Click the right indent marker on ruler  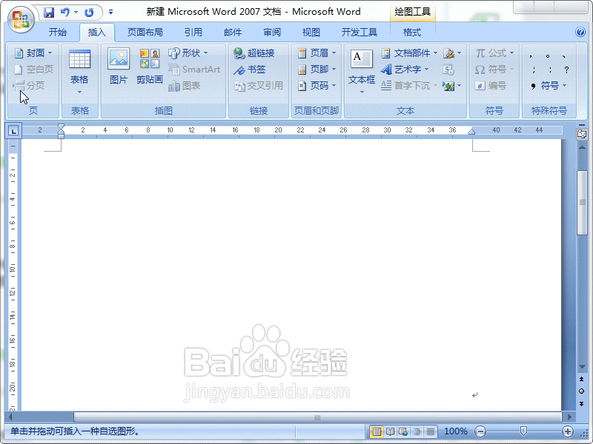[x=471, y=132]
